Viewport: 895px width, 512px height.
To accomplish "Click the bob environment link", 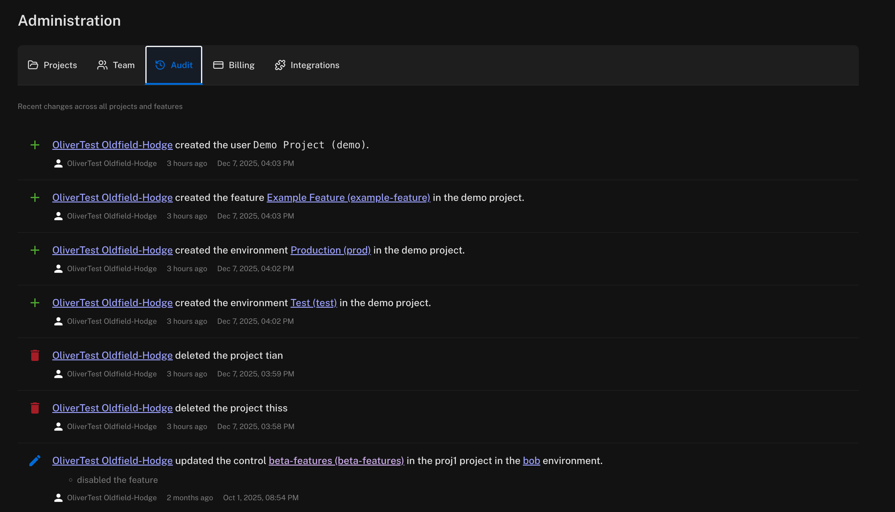I will point(531,461).
